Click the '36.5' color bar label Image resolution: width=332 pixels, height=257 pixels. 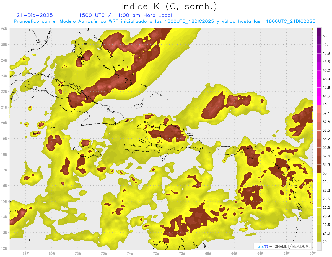(x=326, y=130)
